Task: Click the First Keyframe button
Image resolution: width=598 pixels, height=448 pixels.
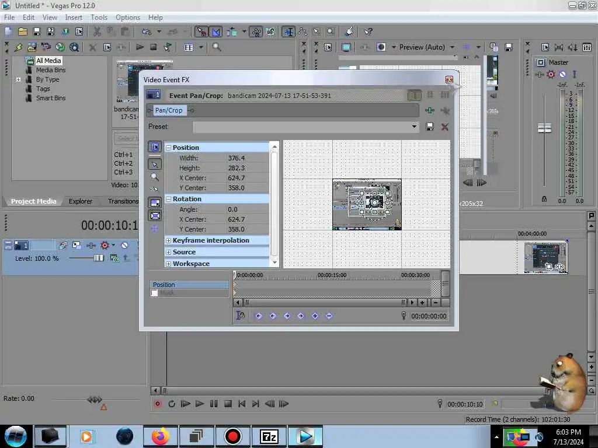Action: tap(259, 316)
